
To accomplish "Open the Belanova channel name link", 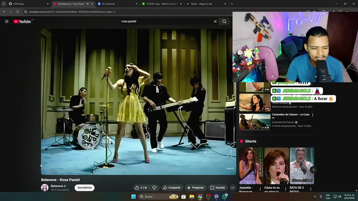I will (x=57, y=186).
